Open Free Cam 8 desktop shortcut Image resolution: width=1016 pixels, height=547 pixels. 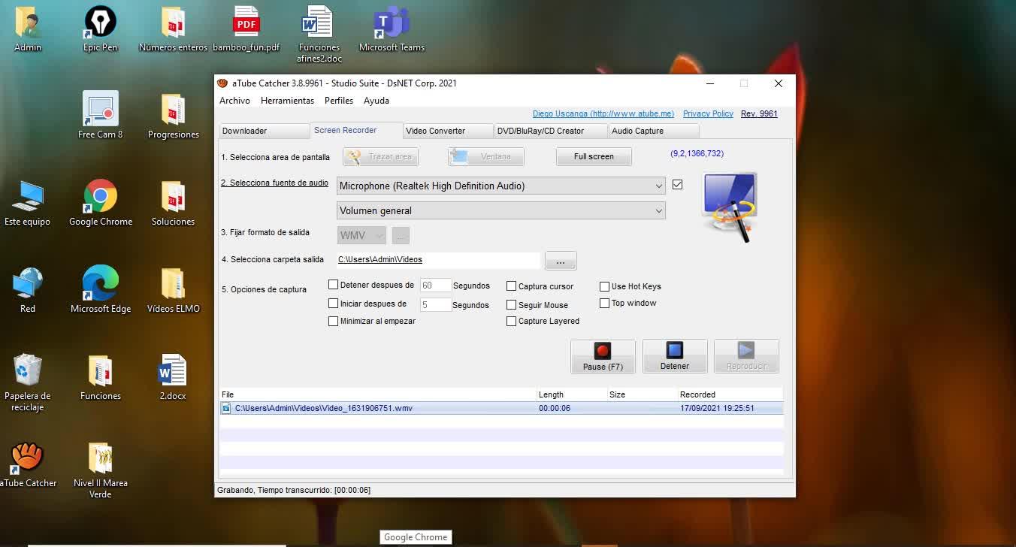tap(100, 115)
